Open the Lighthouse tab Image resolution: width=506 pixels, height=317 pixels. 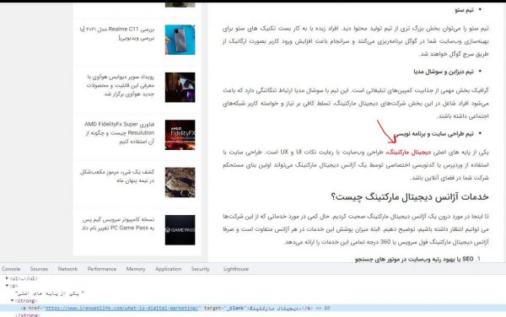tap(236, 269)
